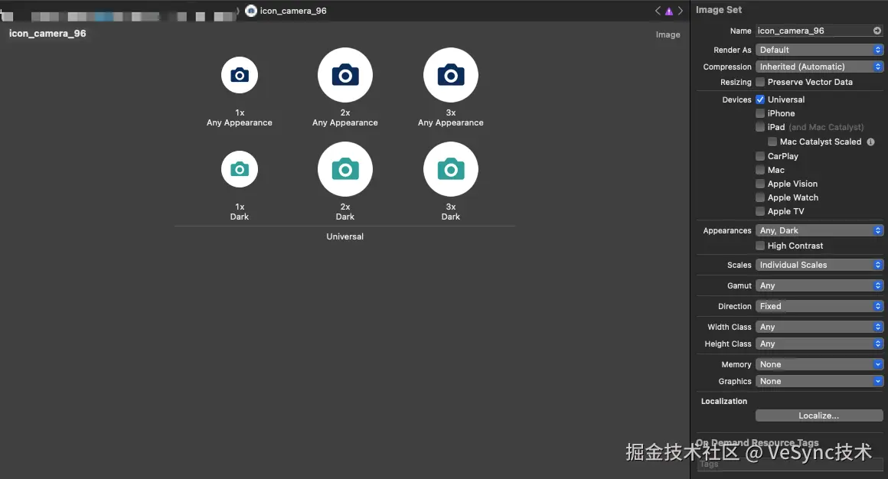Show Mac Catalyst Scaled info icon

coord(870,142)
